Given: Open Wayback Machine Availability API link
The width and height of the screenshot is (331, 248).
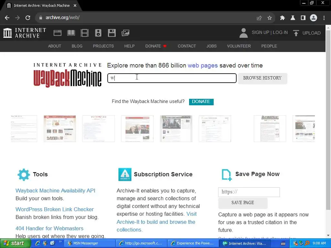Looking at the screenshot, I should (55, 191).
